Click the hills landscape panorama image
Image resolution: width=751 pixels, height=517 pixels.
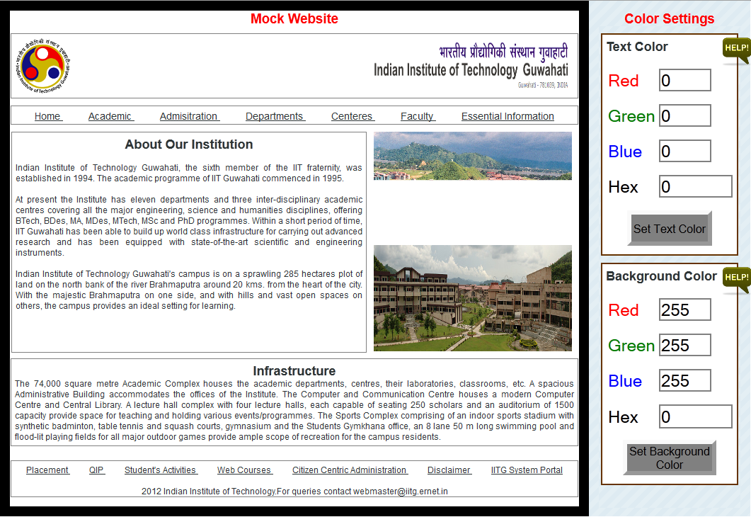point(473,157)
